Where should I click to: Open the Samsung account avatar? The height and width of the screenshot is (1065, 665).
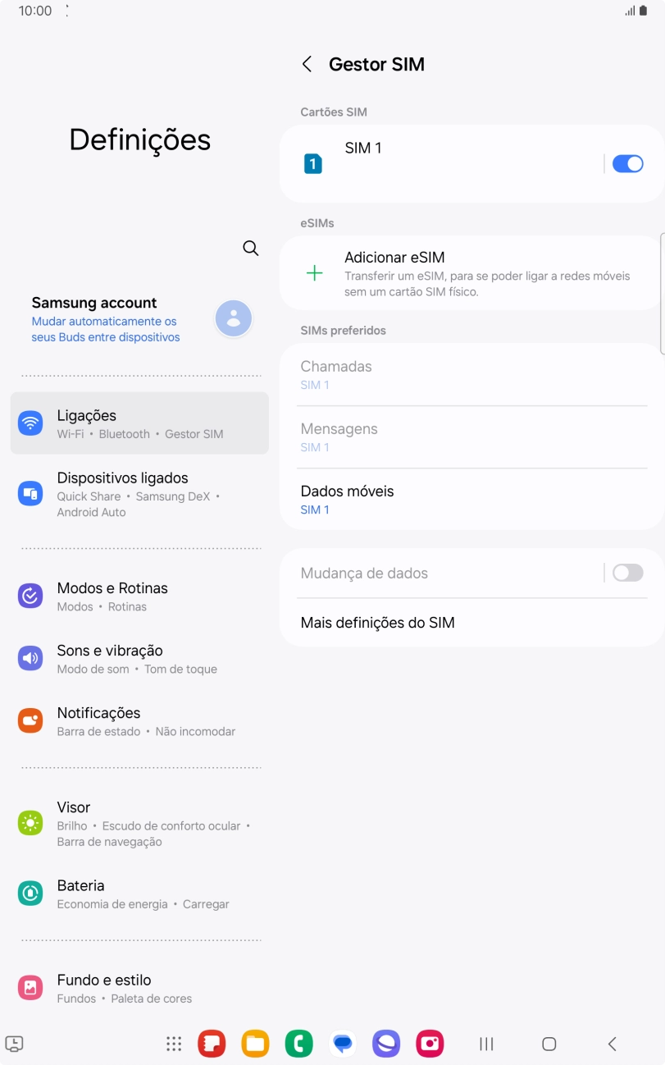click(233, 318)
